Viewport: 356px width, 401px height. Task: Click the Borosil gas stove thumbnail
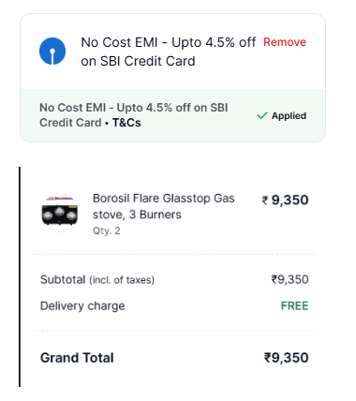(x=60, y=213)
